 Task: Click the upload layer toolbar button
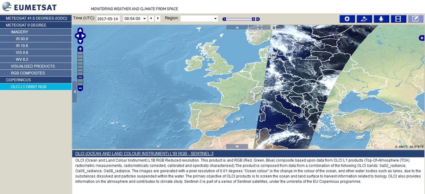tap(364, 19)
